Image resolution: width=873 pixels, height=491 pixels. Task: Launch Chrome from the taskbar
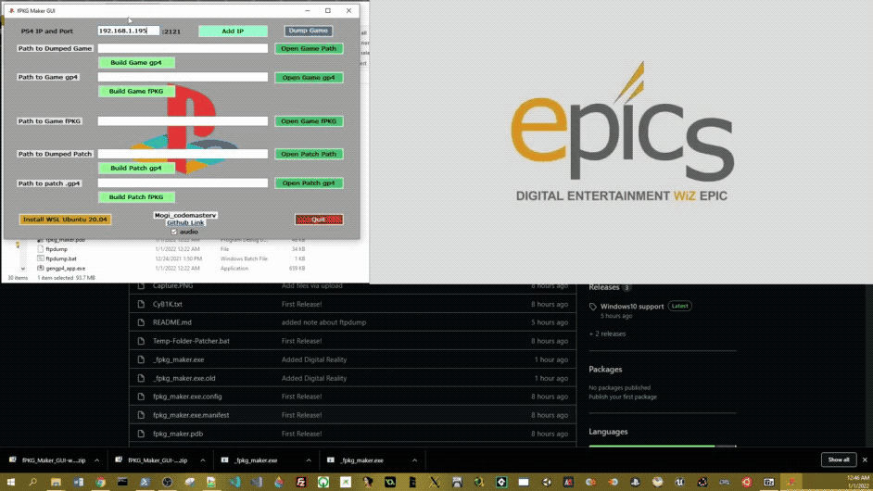tap(100, 482)
